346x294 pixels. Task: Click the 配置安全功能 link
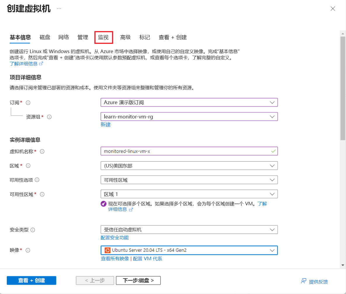tap(114, 238)
